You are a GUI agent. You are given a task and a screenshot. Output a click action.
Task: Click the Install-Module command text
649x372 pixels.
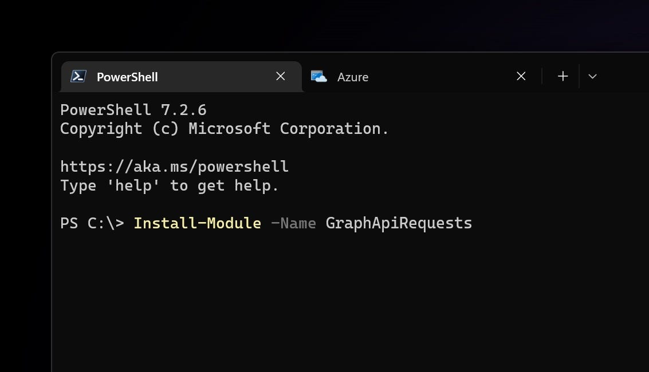click(197, 223)
